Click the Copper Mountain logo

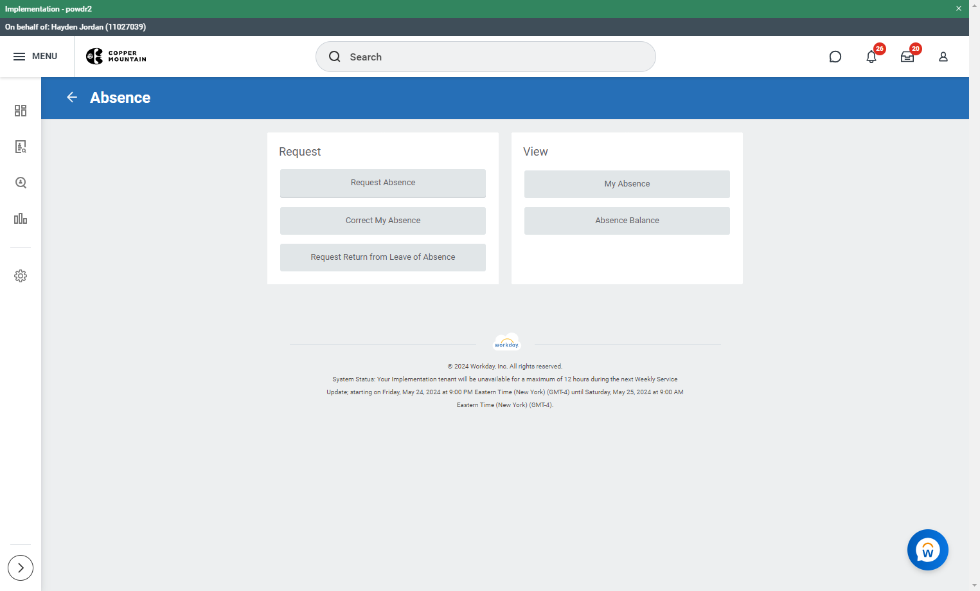116,57
